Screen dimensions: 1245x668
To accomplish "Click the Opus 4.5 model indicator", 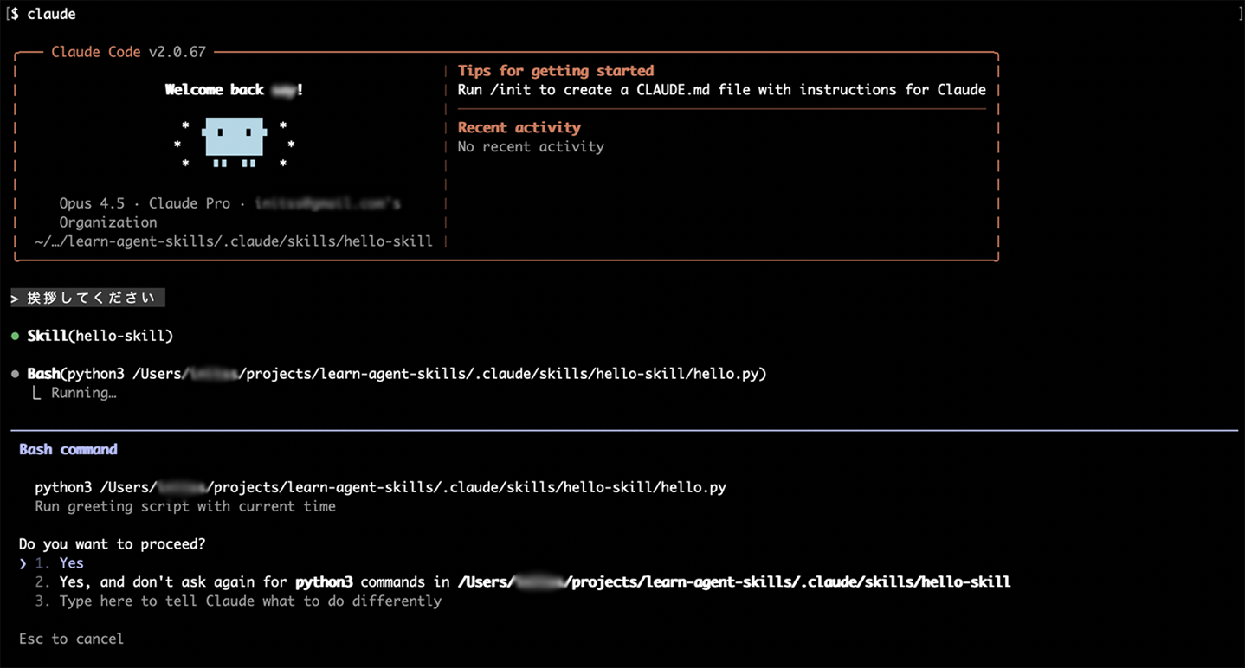I will point(93,203).
